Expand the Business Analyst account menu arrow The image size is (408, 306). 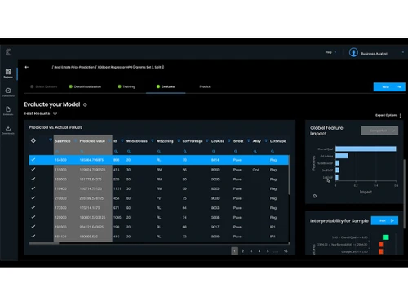[x=403, y=52]
